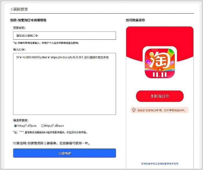203x170 pixels.
Task: Click the 页面名称 label
Action: pos(19,28)
